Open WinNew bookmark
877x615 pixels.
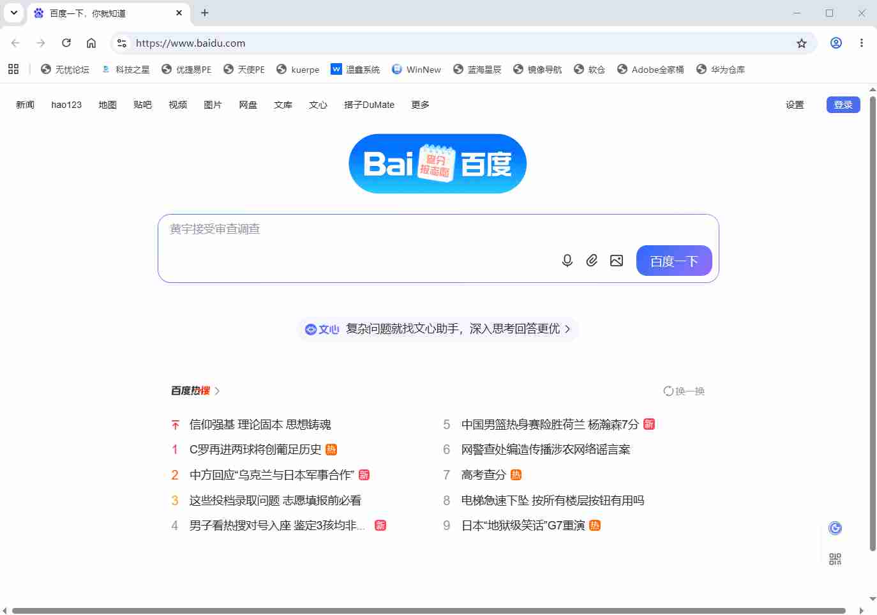[x=416, y=69]
